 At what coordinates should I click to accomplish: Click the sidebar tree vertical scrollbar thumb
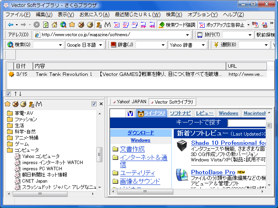point(100,154)
